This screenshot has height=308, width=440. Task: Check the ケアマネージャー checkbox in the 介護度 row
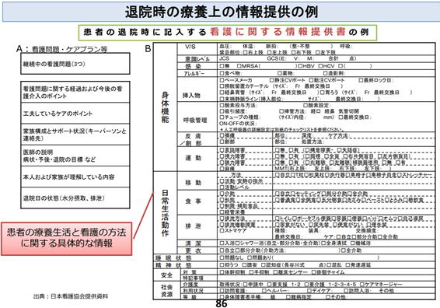tap(362, 285)
